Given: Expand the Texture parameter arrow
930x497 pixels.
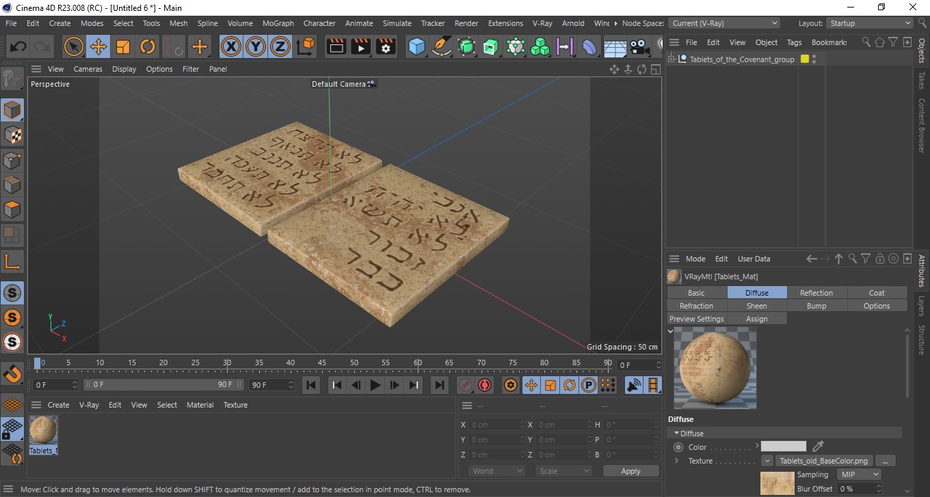Looking at the screenshot, I should tap(676, 461).
